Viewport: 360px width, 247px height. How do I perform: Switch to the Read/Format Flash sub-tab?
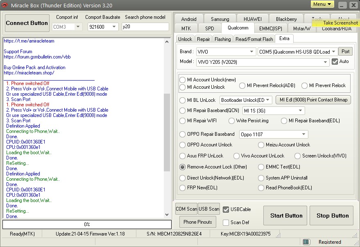(x=254, y=39)
